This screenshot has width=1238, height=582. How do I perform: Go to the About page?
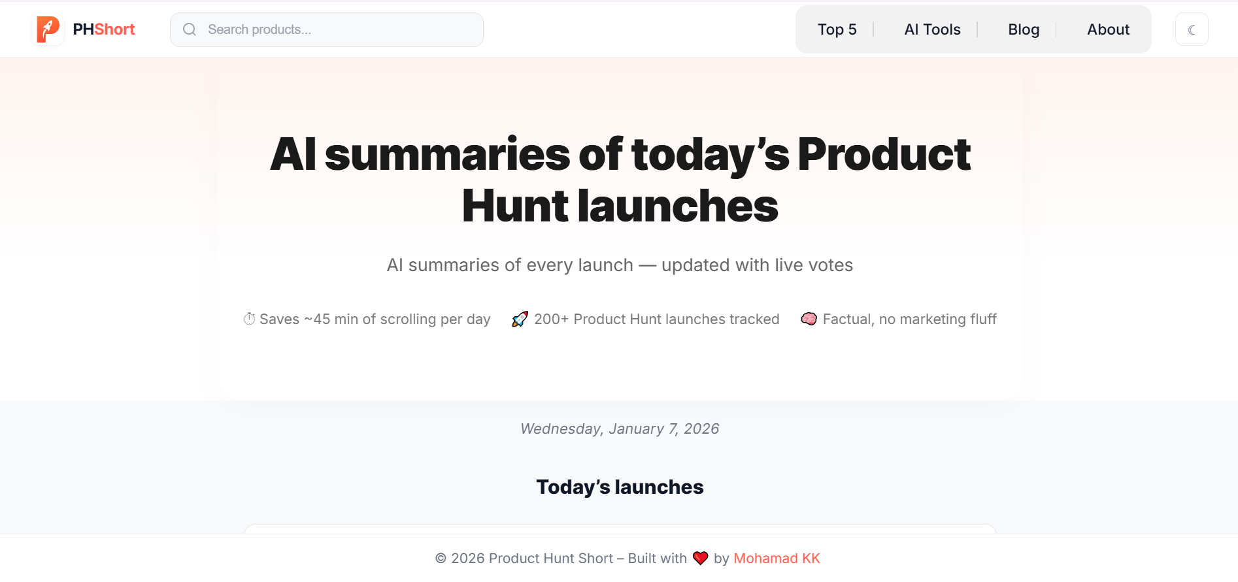point(1108,29)
